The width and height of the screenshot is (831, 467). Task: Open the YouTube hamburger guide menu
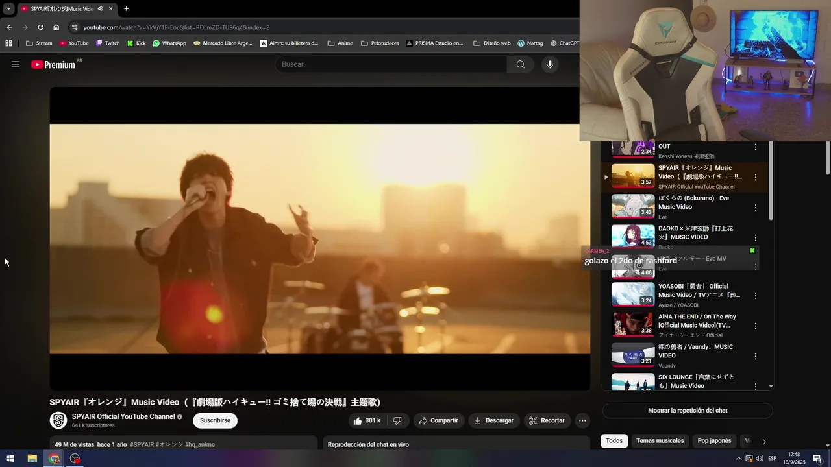[16, 64]
